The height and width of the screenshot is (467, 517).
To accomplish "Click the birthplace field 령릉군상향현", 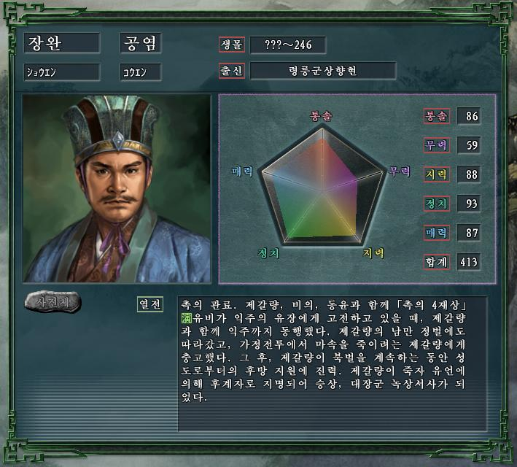I will 323,71.
